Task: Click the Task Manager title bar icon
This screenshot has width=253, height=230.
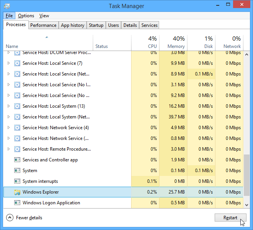Action: [7, 6]
